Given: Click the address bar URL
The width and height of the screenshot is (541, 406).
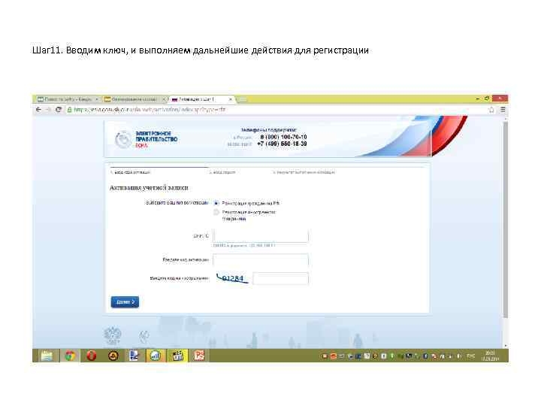Looking at the screenshot, I should (x=150, y=110).
